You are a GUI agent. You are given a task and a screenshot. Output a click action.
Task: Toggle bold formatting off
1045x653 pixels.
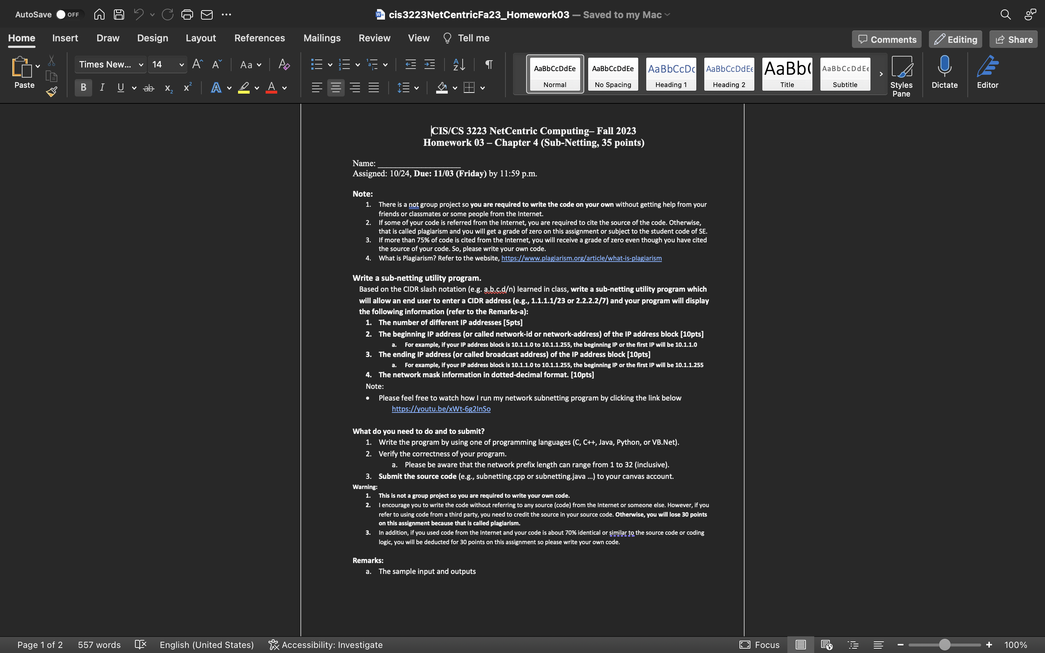pyautogui.click(x=83, y=88)
